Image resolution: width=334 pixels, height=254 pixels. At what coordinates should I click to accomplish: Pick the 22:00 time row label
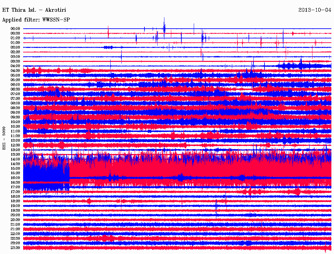(15, 234)
